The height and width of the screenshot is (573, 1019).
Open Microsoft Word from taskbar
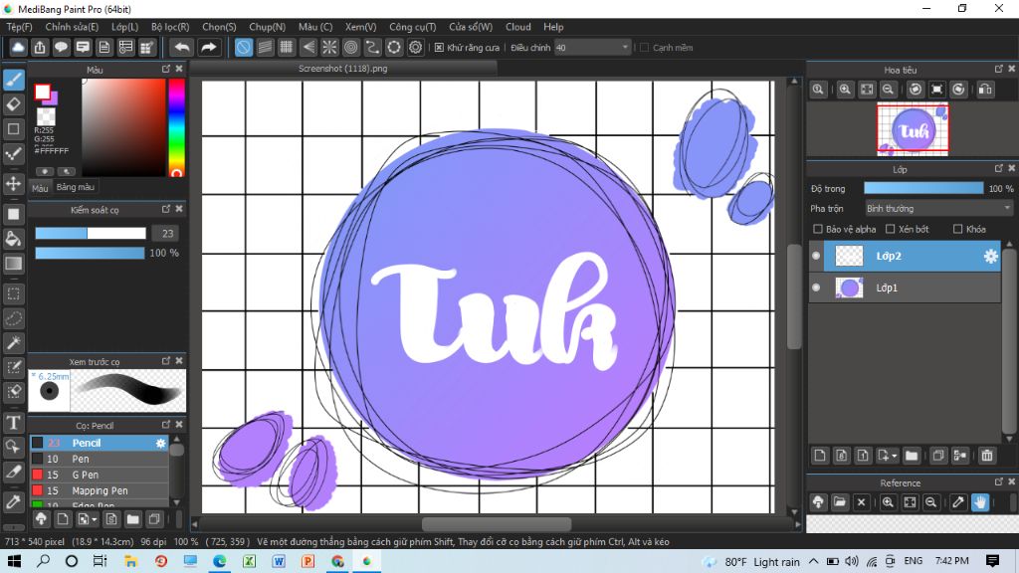click(279, 561)
